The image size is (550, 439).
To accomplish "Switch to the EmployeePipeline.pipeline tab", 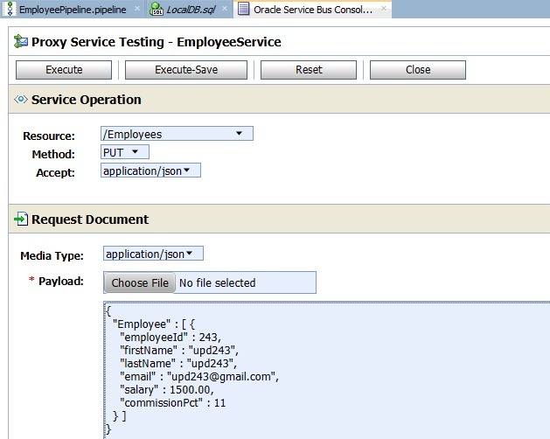I will 72,9.
